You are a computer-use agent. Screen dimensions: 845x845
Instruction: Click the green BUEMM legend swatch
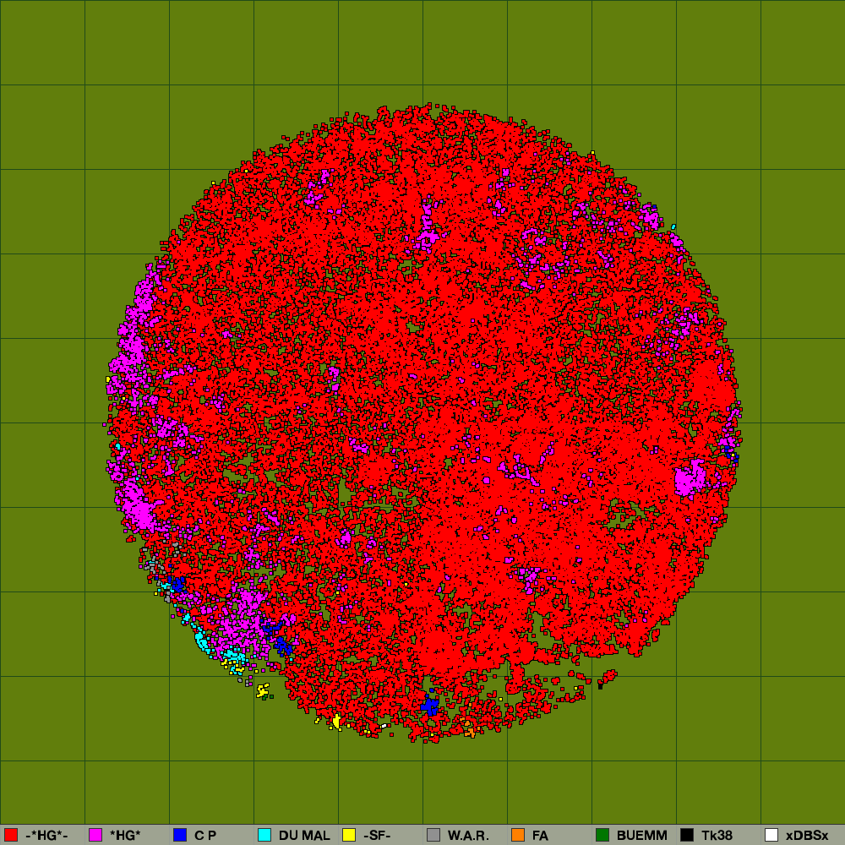pyautogui.click(x=602, y=835)
